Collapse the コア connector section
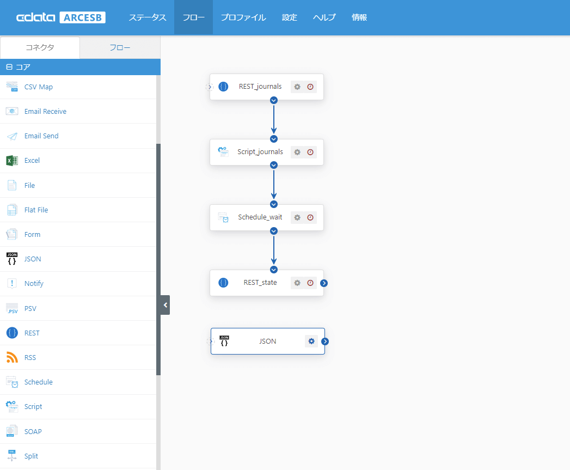The image size is (570, 470). click(x=9, y=67)
